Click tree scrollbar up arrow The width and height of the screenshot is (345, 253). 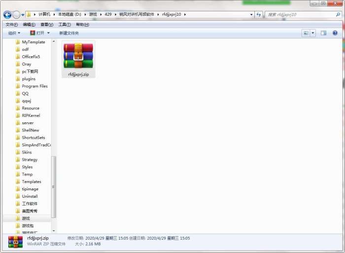tap(53, 41)
